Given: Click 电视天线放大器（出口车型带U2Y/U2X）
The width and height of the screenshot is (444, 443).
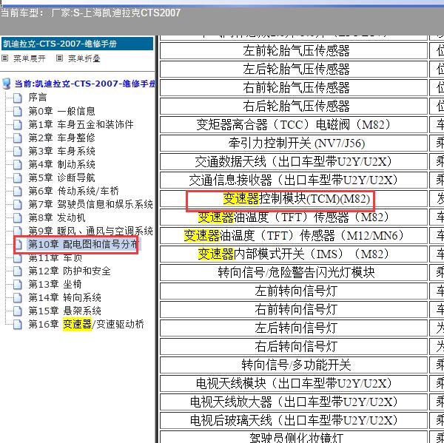Looking at the screenshot, I should [x=294, y=402].
